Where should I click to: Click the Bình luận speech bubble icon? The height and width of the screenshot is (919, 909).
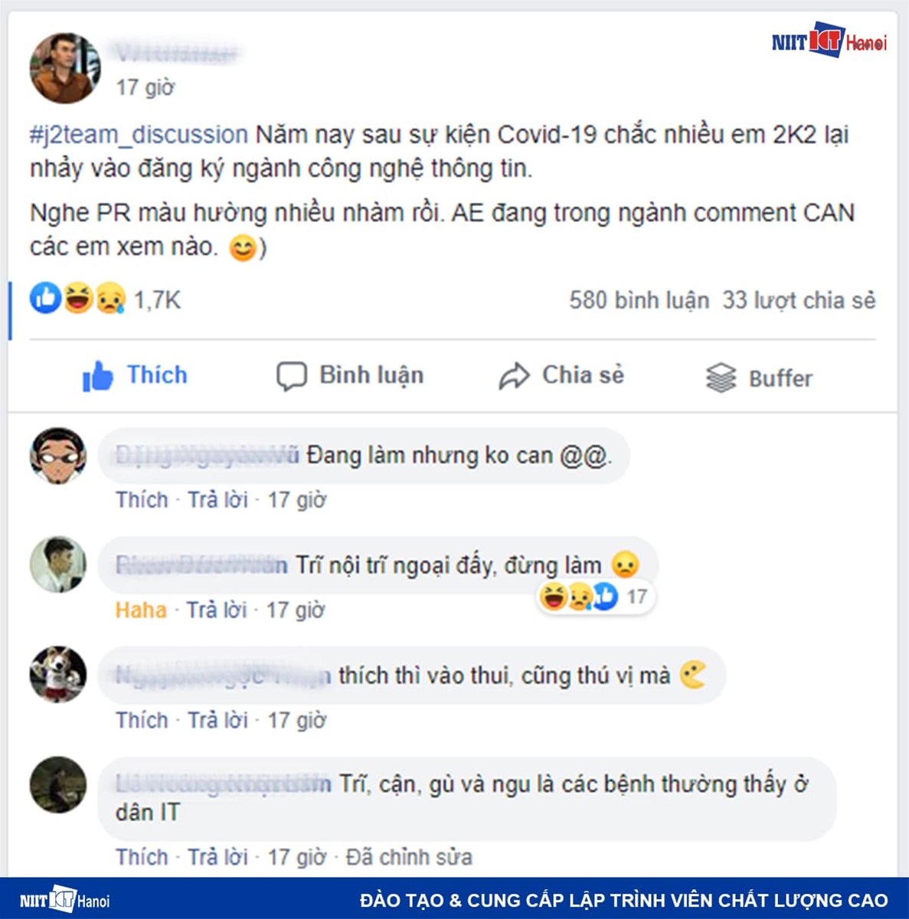point(291,376)
